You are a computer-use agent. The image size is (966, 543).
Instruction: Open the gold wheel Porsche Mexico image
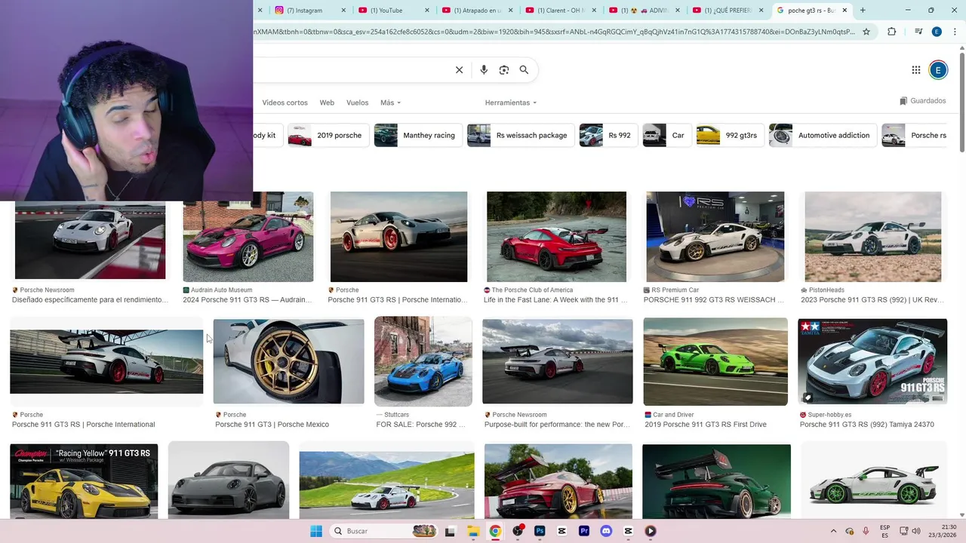pos(288,361)
